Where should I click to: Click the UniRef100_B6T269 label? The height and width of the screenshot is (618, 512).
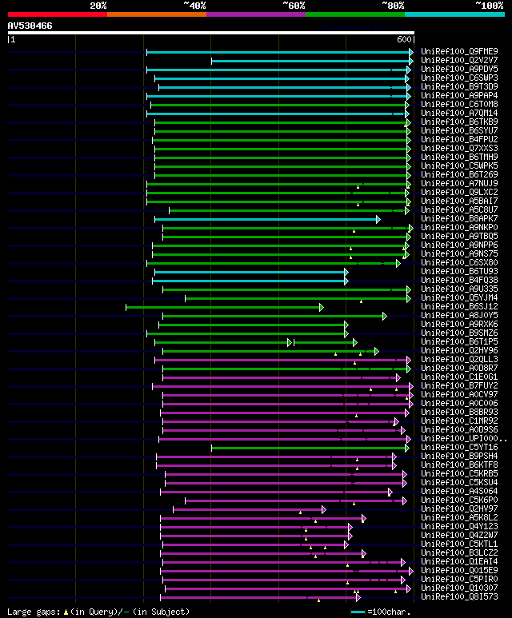point(459,174)
